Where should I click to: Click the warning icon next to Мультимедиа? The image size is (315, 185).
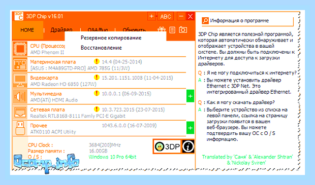pos(97,93)
